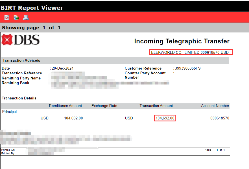Click the 'Page 1 of 1' footer text
The height and width of the screenshot is (169, 249).
point(215,150)
